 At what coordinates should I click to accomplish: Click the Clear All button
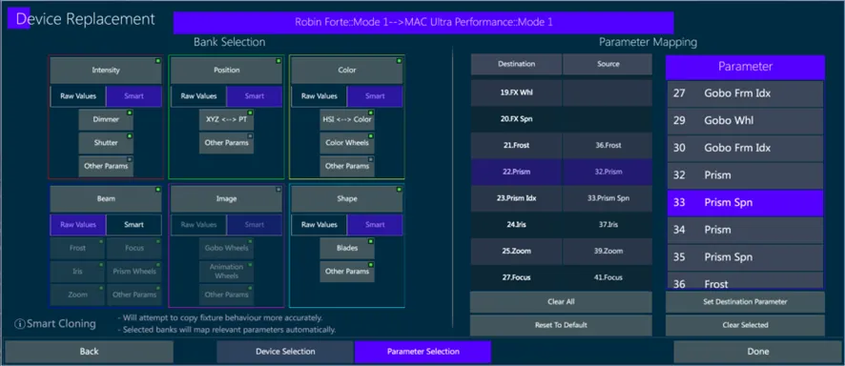pos(561,302)
